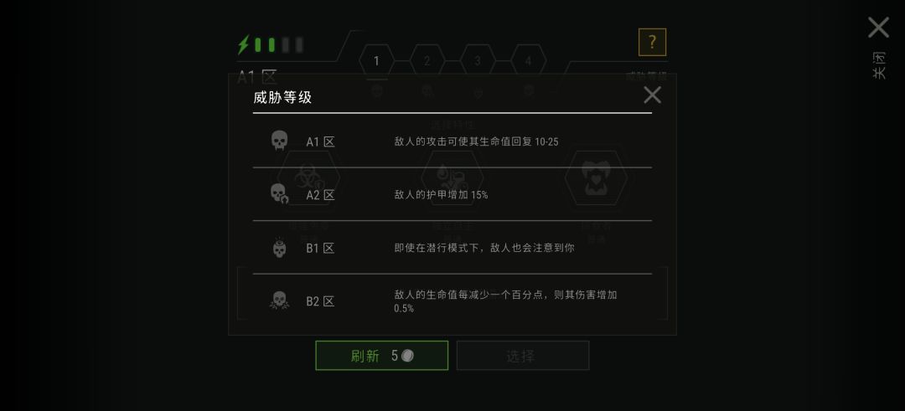
Task: Select the B1 区 stealth detection row
Action: (452, 248)
